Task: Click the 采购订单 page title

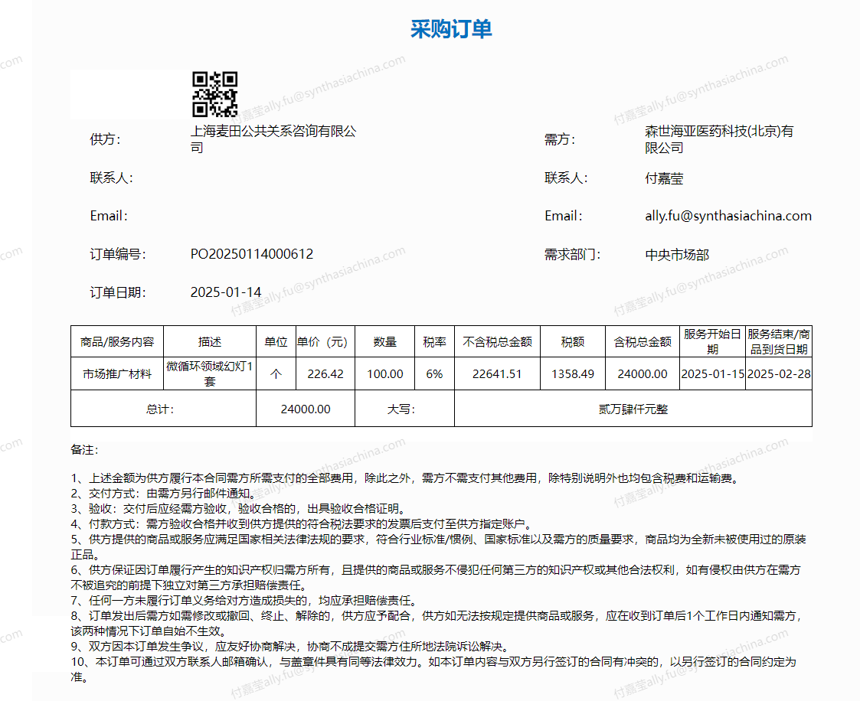Action: click(x=451, y=29)
